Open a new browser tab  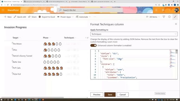tap(114, 2)
